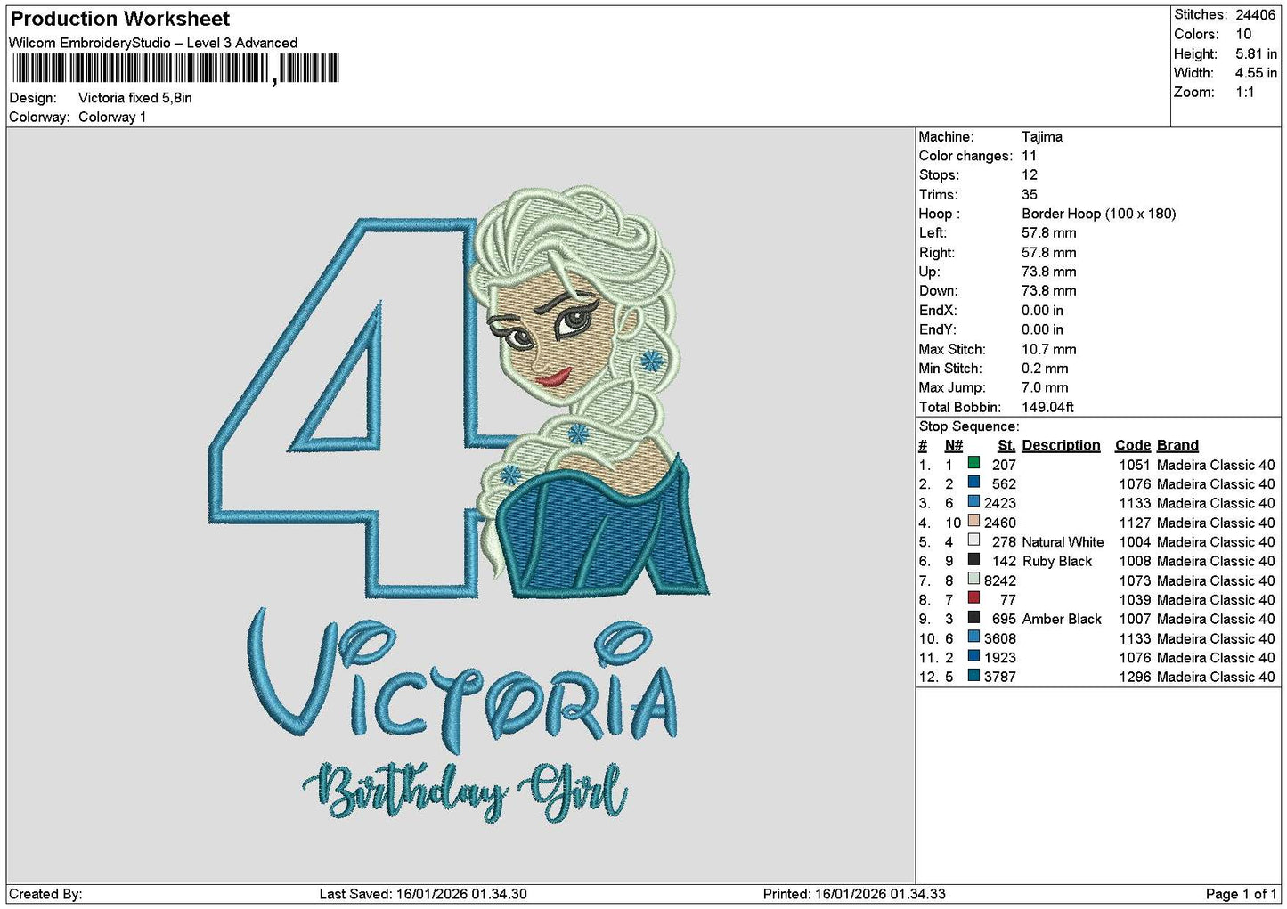This screenshot has height=909, width=1287.
Task: Select 'Border Hoop (100 x 180)' text
Action: pos(1099,214)
